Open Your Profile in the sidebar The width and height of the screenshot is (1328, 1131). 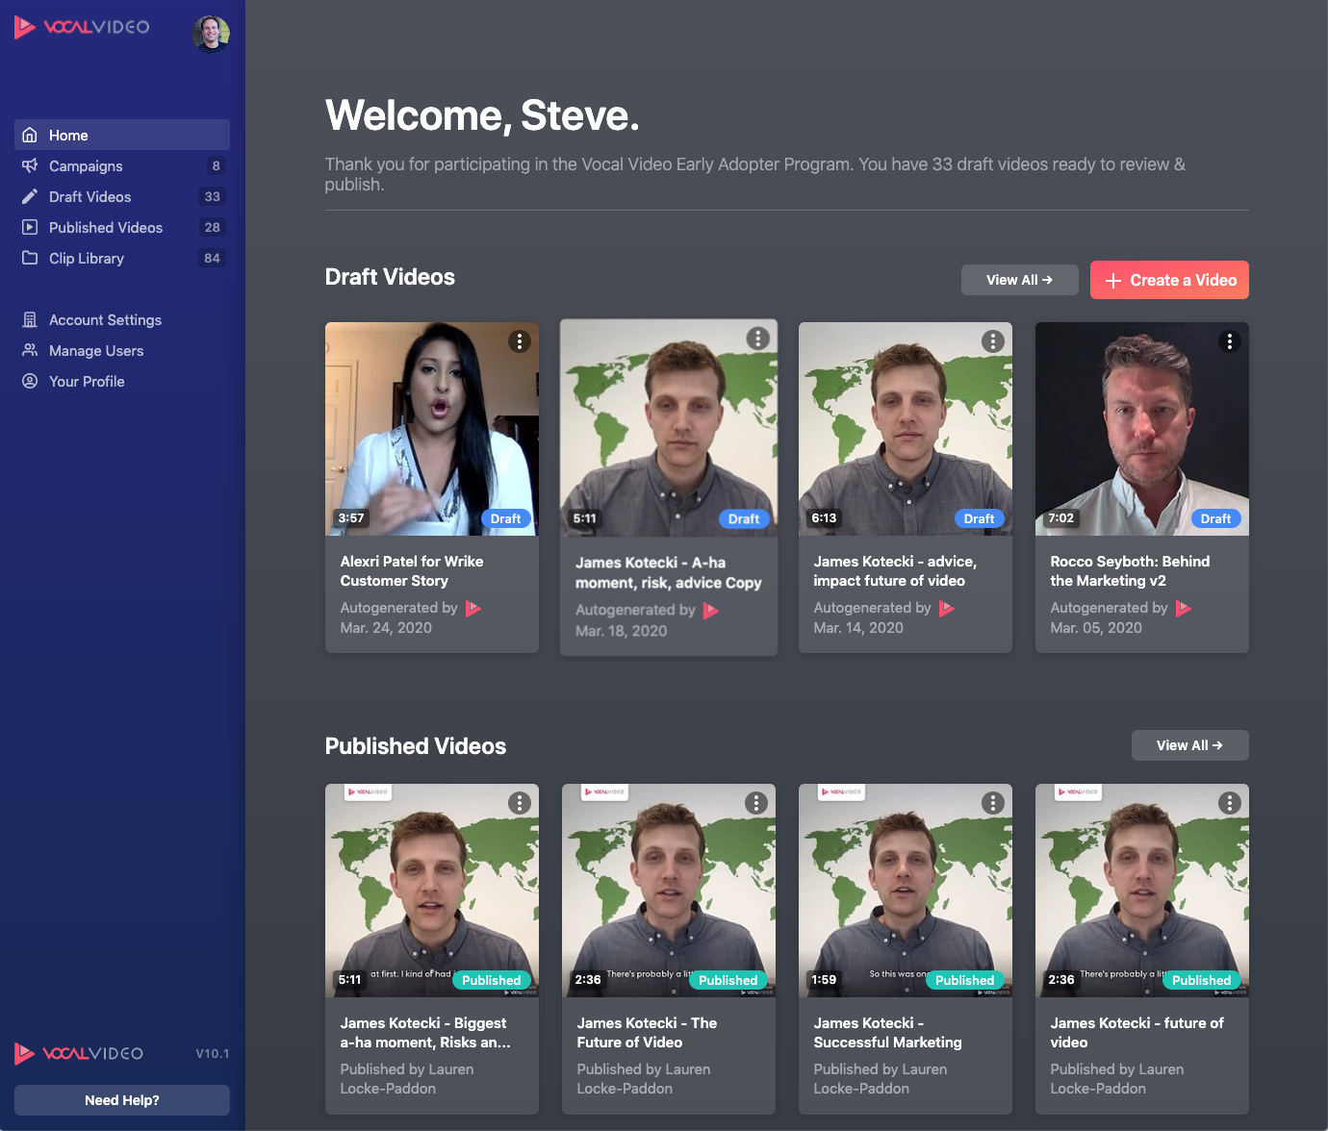click(x=122, y=381)
